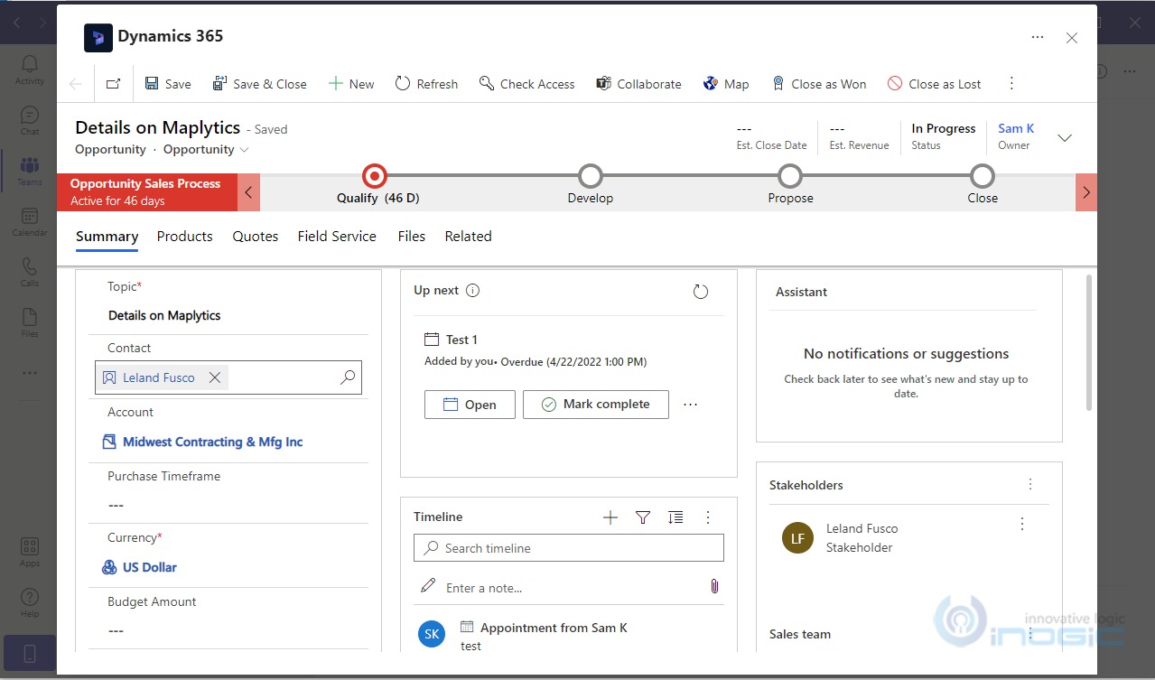This screenshot has width=1155, height=680.
Task: Open the Opportunity form selector dropdown
Action: coord(206,150)
